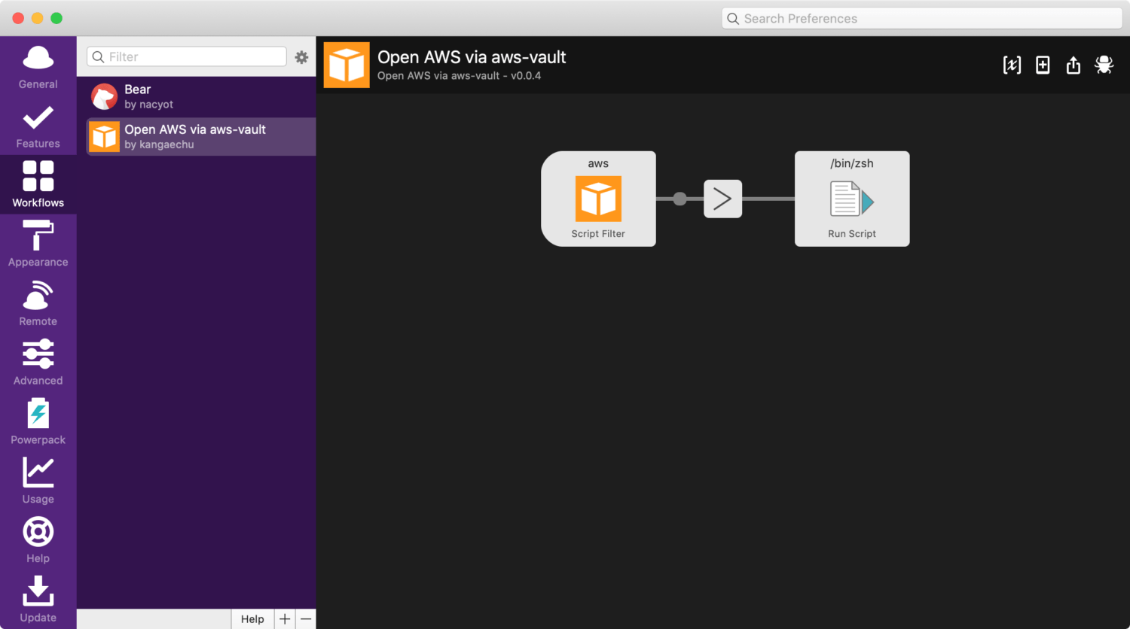Open the Update tab
The image size is (1130, 629).
[38, 600]
